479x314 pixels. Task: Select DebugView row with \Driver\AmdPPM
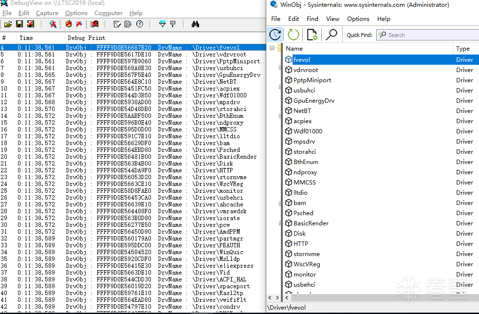pyautogui.click(x=133, y=232)
